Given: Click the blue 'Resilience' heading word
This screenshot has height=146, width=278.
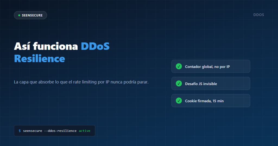Looking at the screenshot, I should 40,59.
